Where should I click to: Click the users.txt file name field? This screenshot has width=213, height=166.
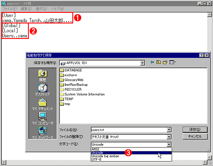coord(129,130)
